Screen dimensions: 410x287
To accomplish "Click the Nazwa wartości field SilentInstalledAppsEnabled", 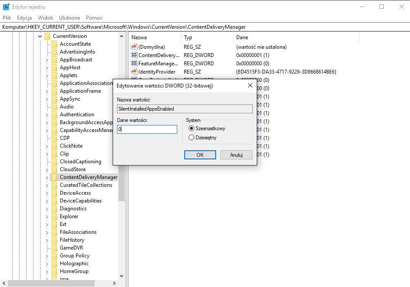I will [185, 109].
